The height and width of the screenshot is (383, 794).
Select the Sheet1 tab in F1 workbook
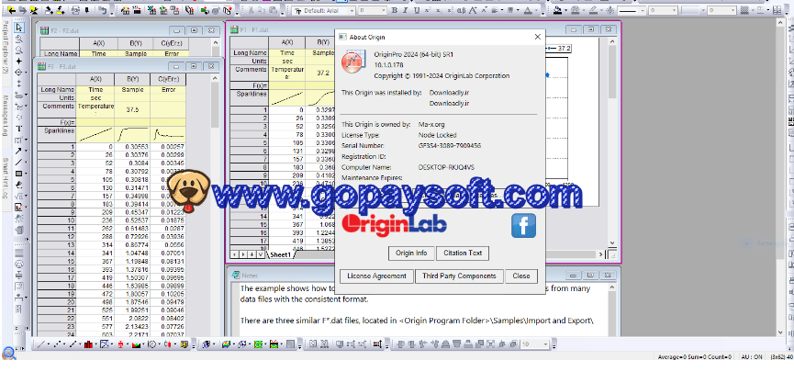[280, 254]
